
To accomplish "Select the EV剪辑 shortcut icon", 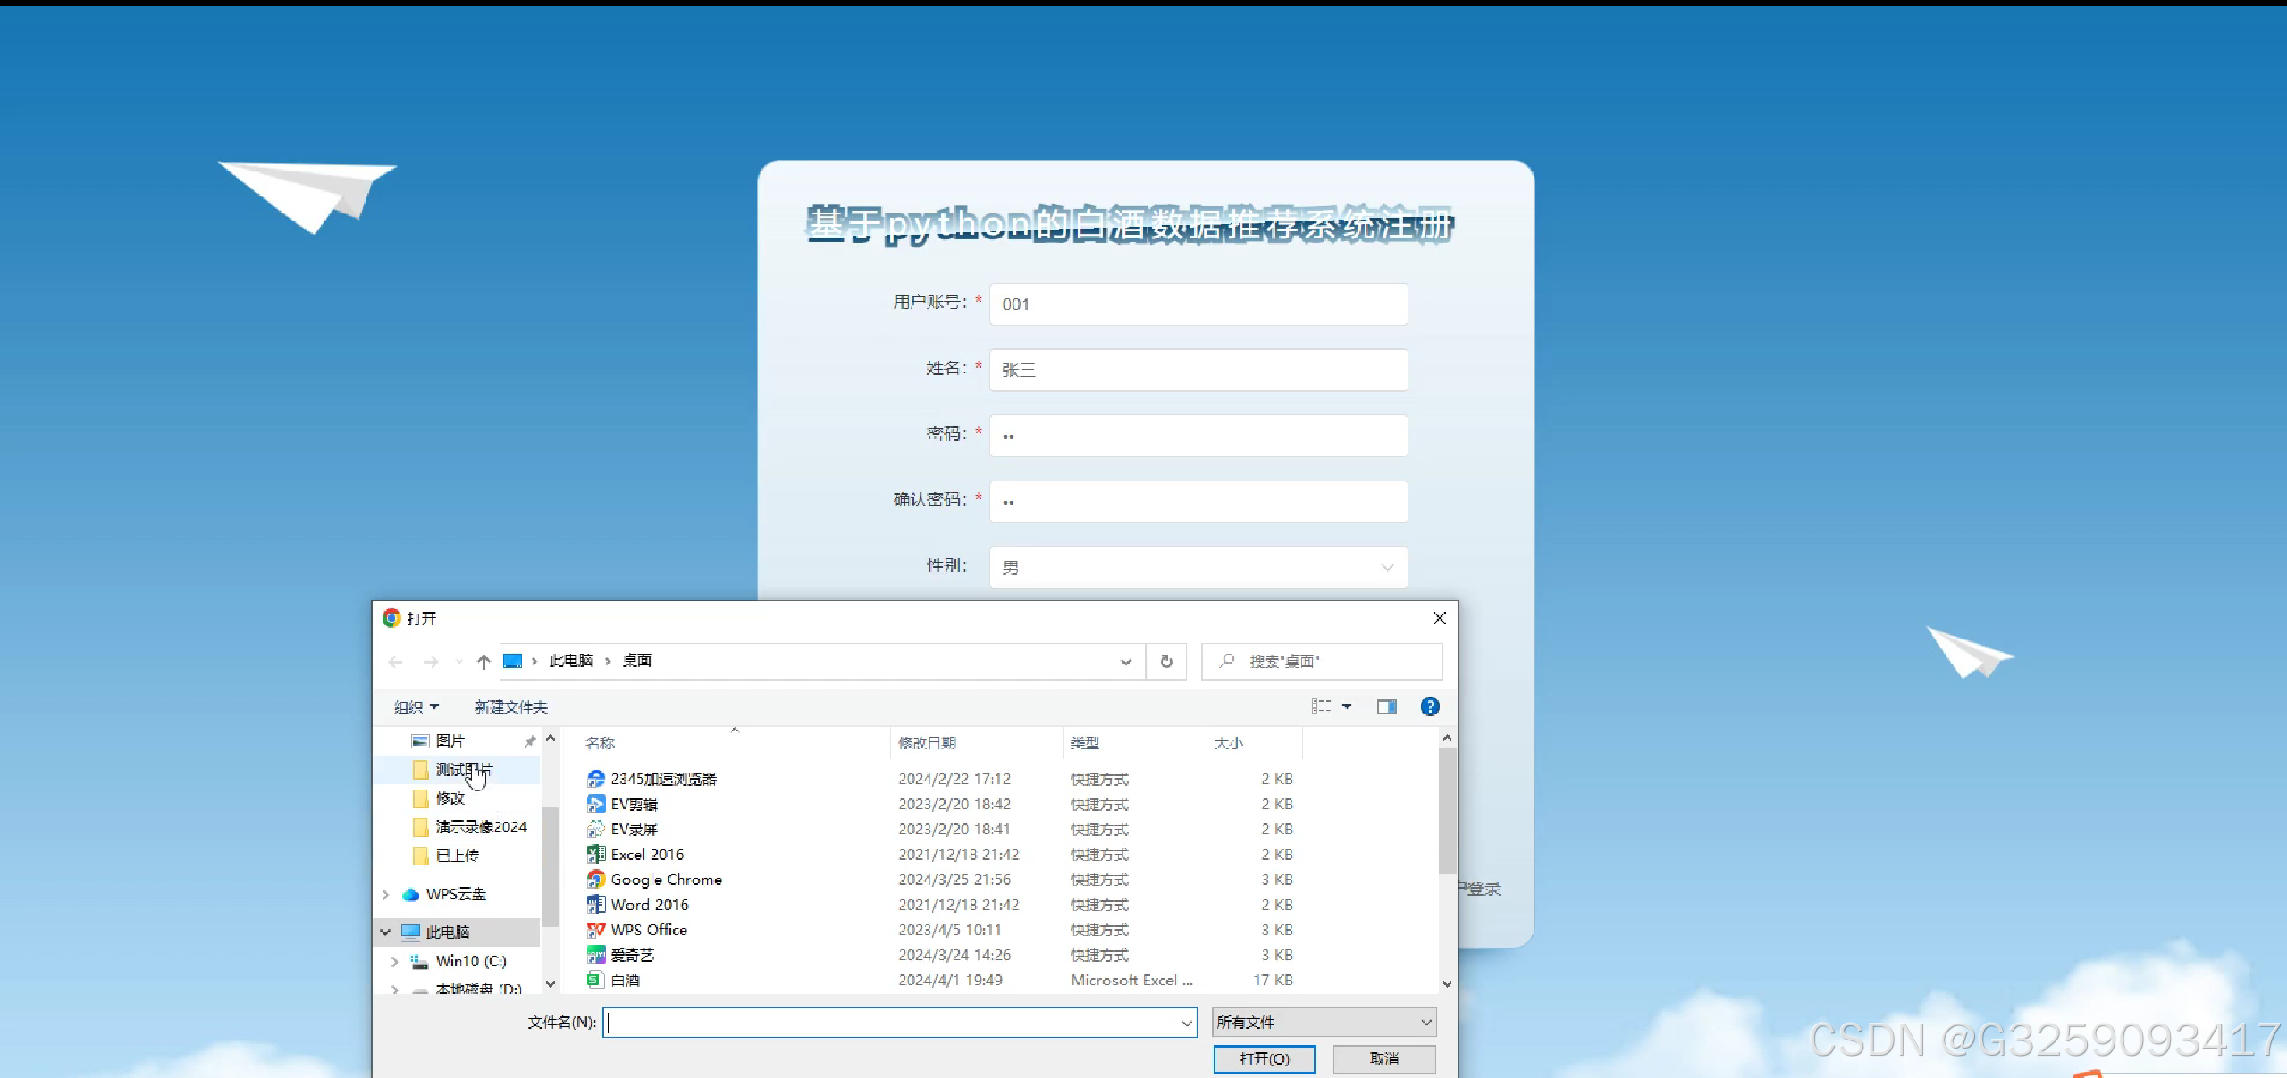I will point(596,803).
